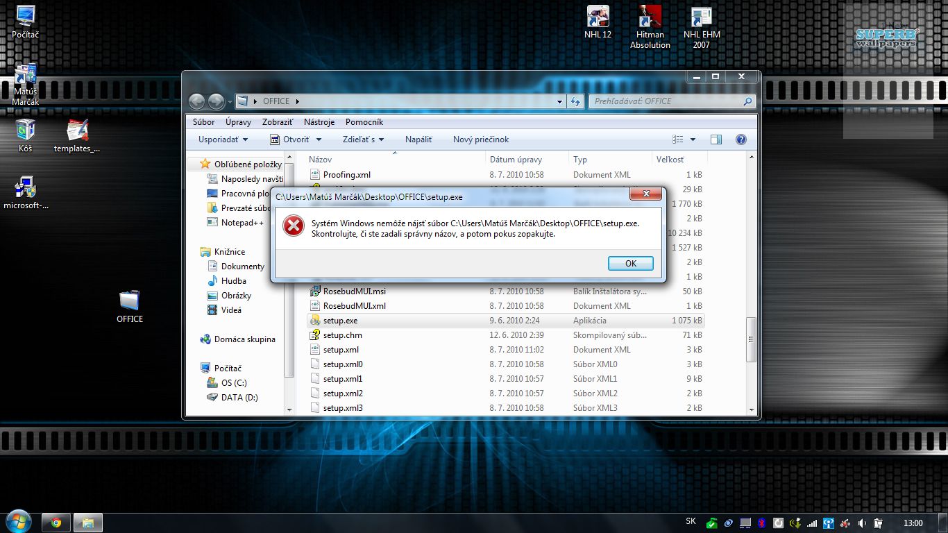
Task: Sort by the Typ column header
Action: [610, 160]
